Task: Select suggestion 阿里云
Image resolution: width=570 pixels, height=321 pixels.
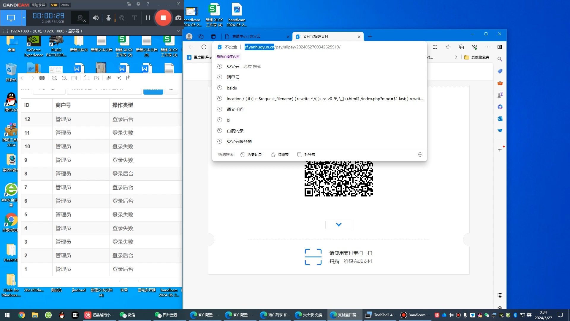Action: coord(319,77)
